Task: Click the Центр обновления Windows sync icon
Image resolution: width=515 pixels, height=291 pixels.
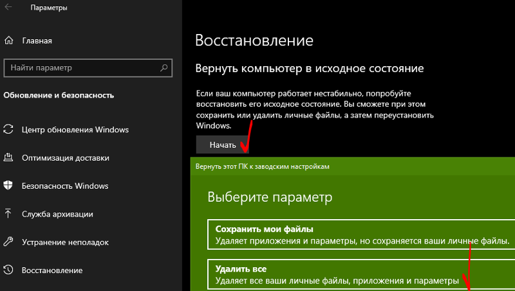Action: point(8,129)
